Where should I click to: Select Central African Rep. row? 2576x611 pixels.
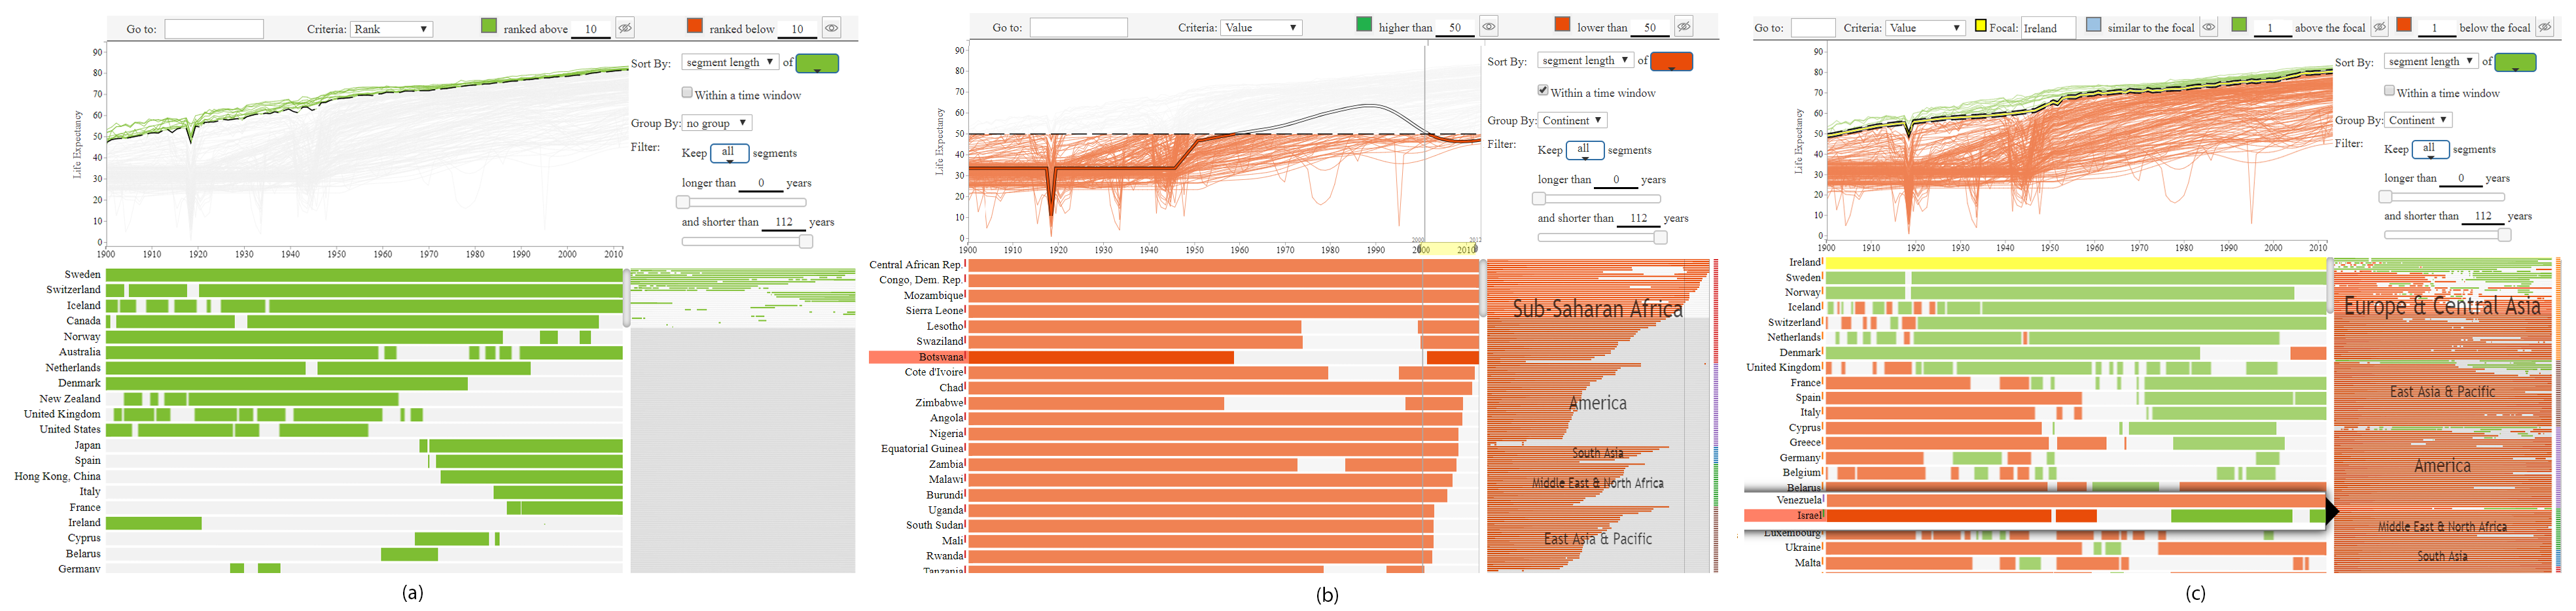[1174, 265]
